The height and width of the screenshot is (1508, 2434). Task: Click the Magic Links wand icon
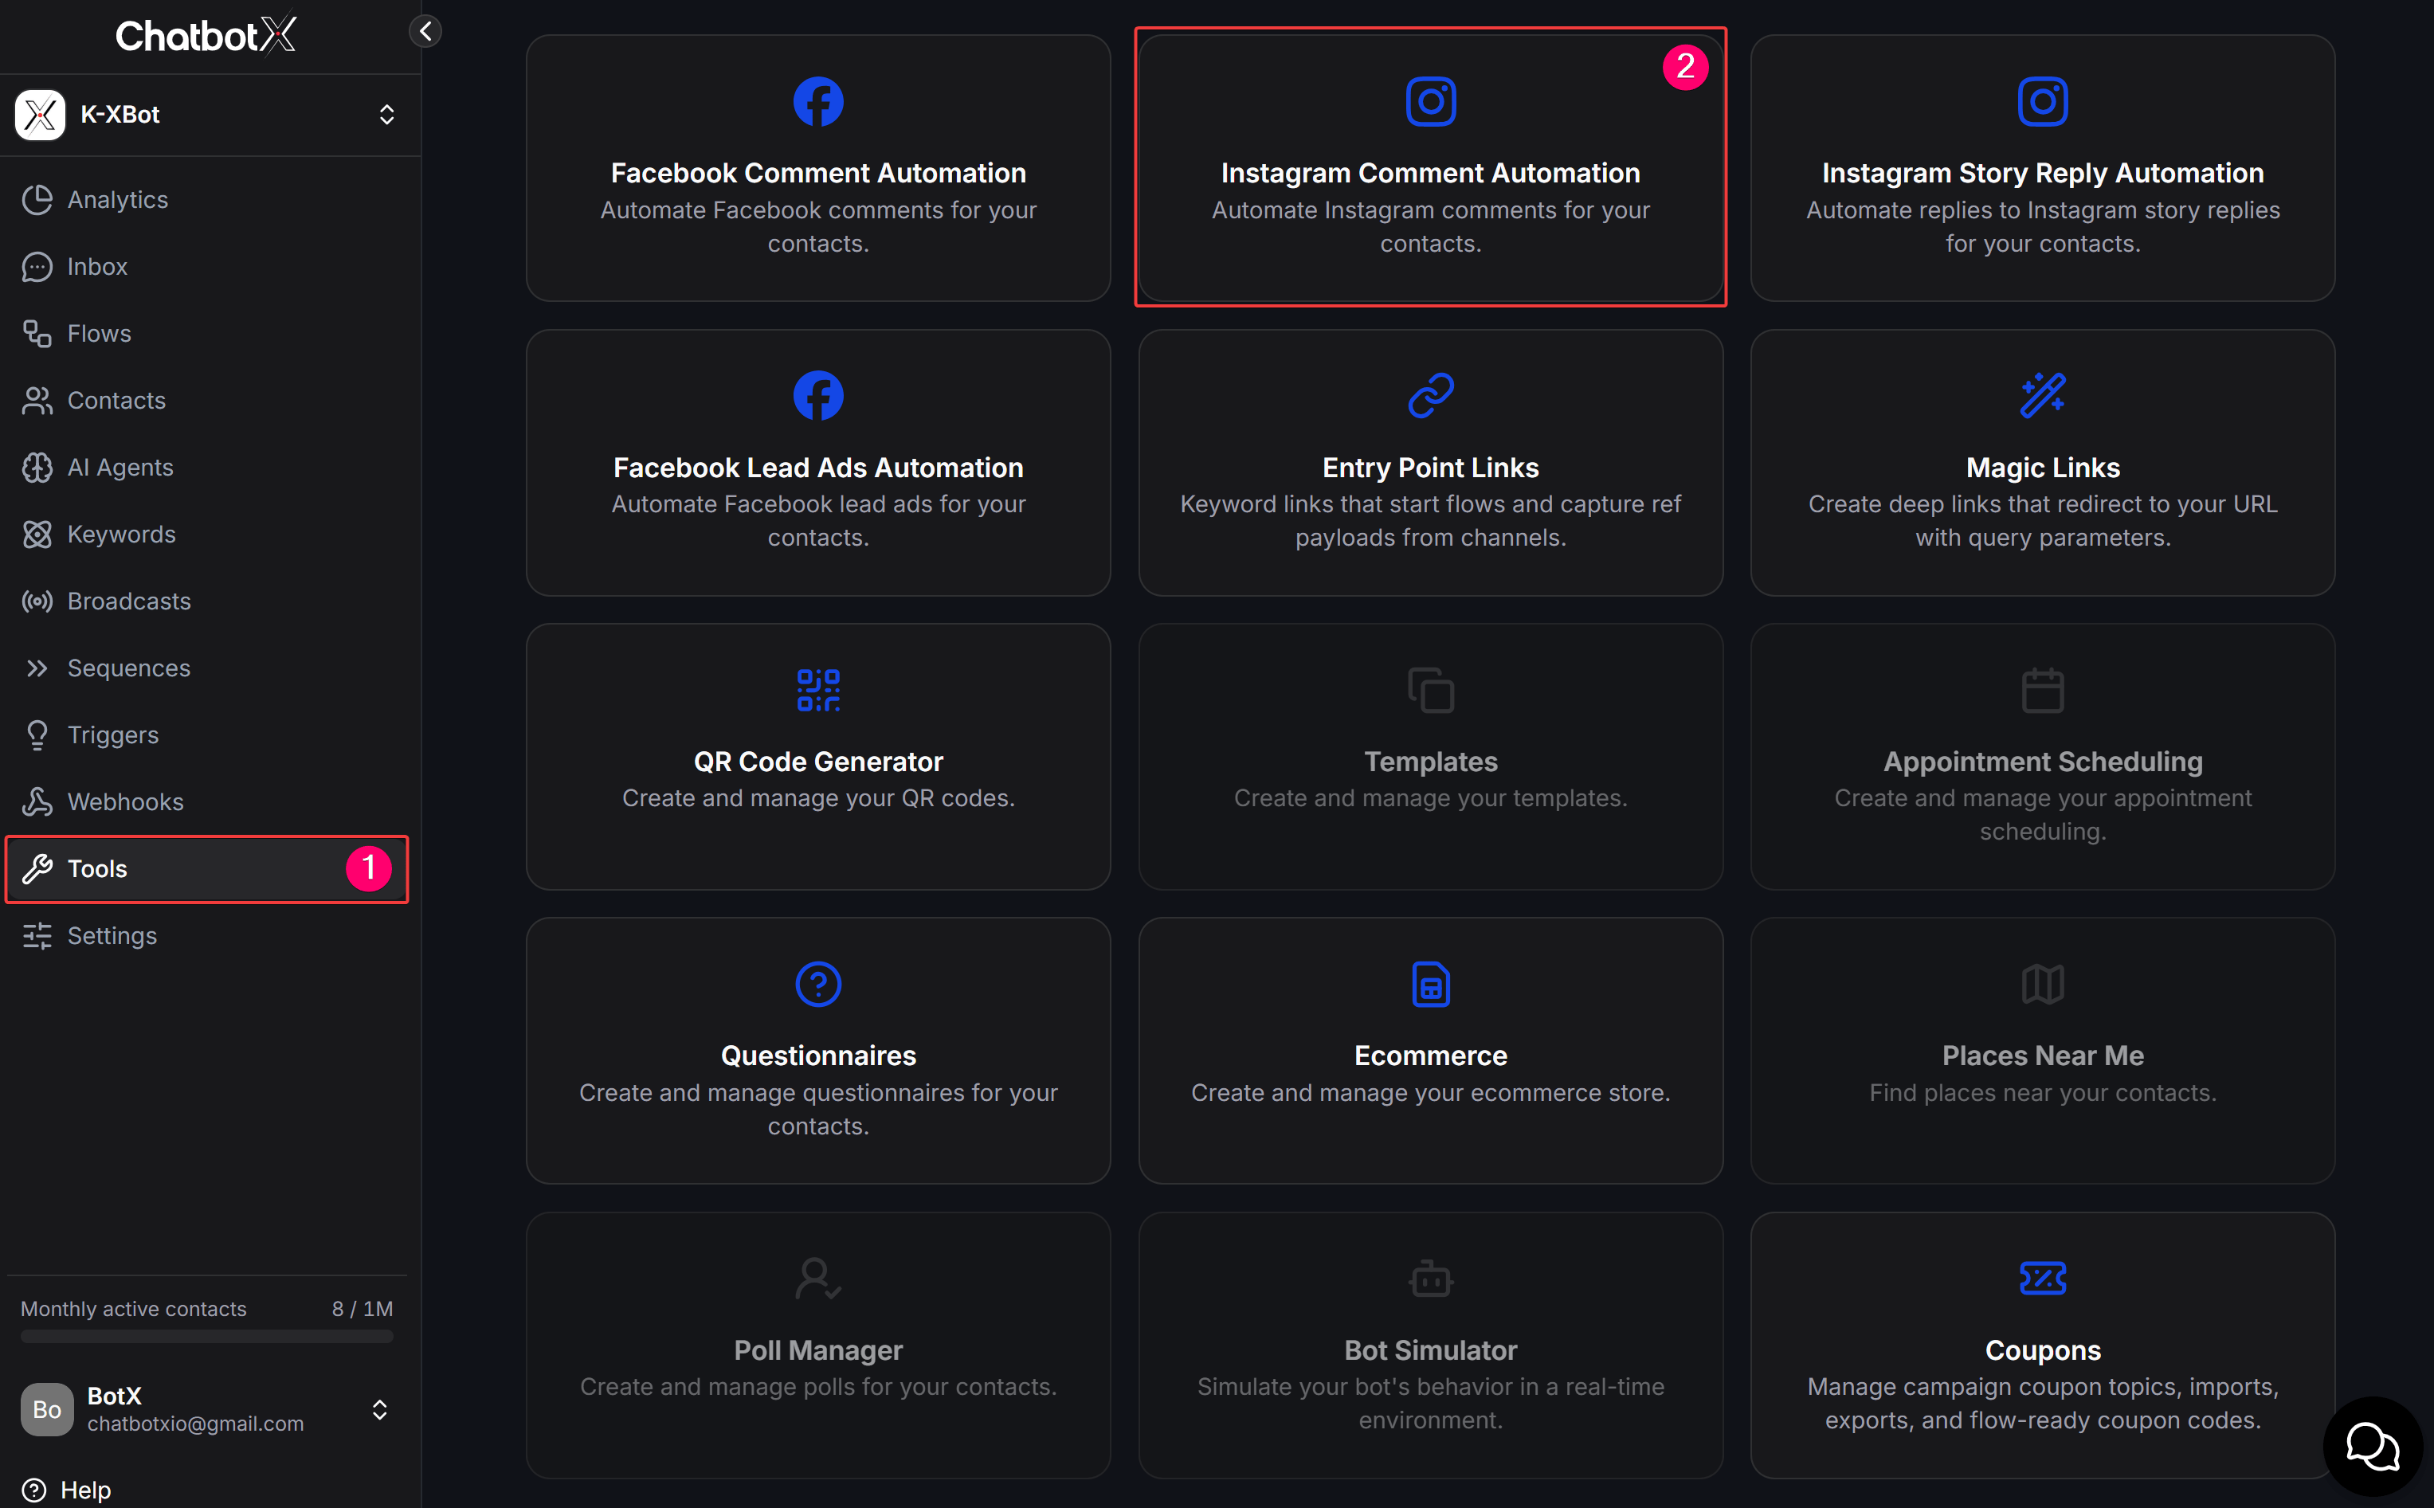(x=2042, y=395)
